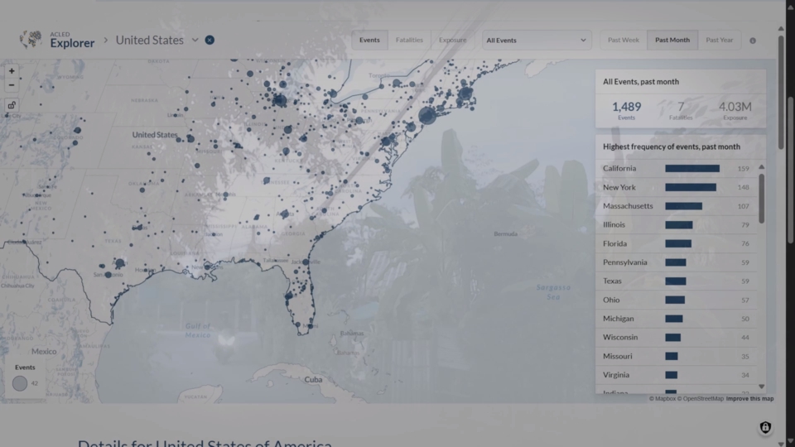The height and width of the screenshot is (447, 795).
Task: Click the state list scrollbar thumb
Action: [762, 198]
